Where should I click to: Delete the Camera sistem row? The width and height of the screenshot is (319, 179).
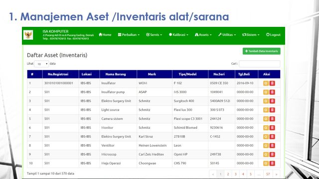tap(272, 119)
